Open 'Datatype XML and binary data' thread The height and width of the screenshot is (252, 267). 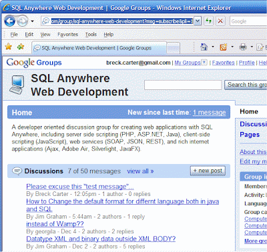click(101, 239)
